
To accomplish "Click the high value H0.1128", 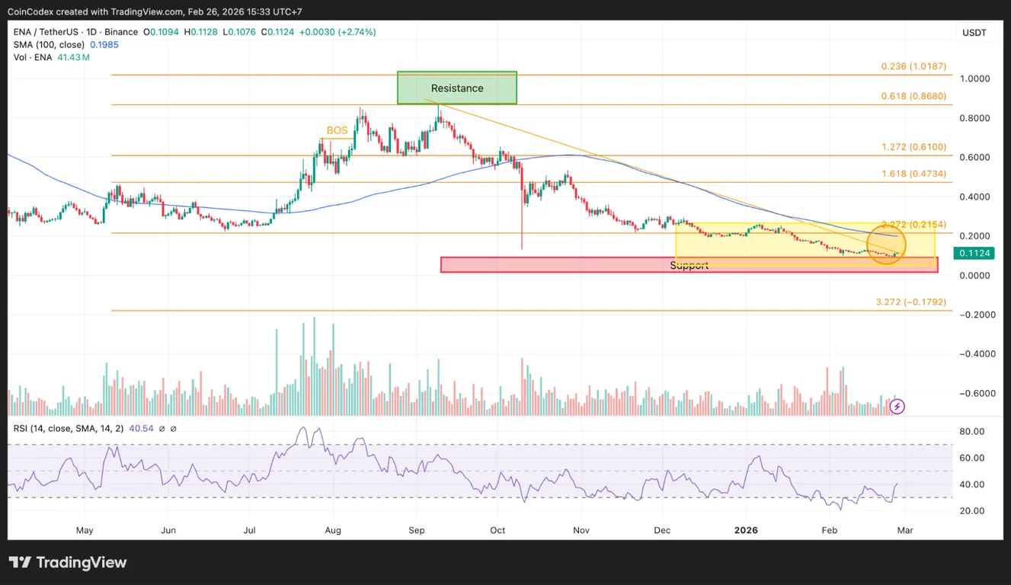I will tap(202, 32).
